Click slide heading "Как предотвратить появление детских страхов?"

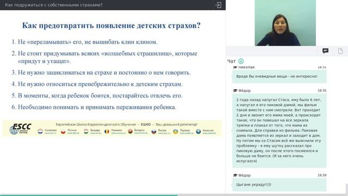click(x=111, y=26)
